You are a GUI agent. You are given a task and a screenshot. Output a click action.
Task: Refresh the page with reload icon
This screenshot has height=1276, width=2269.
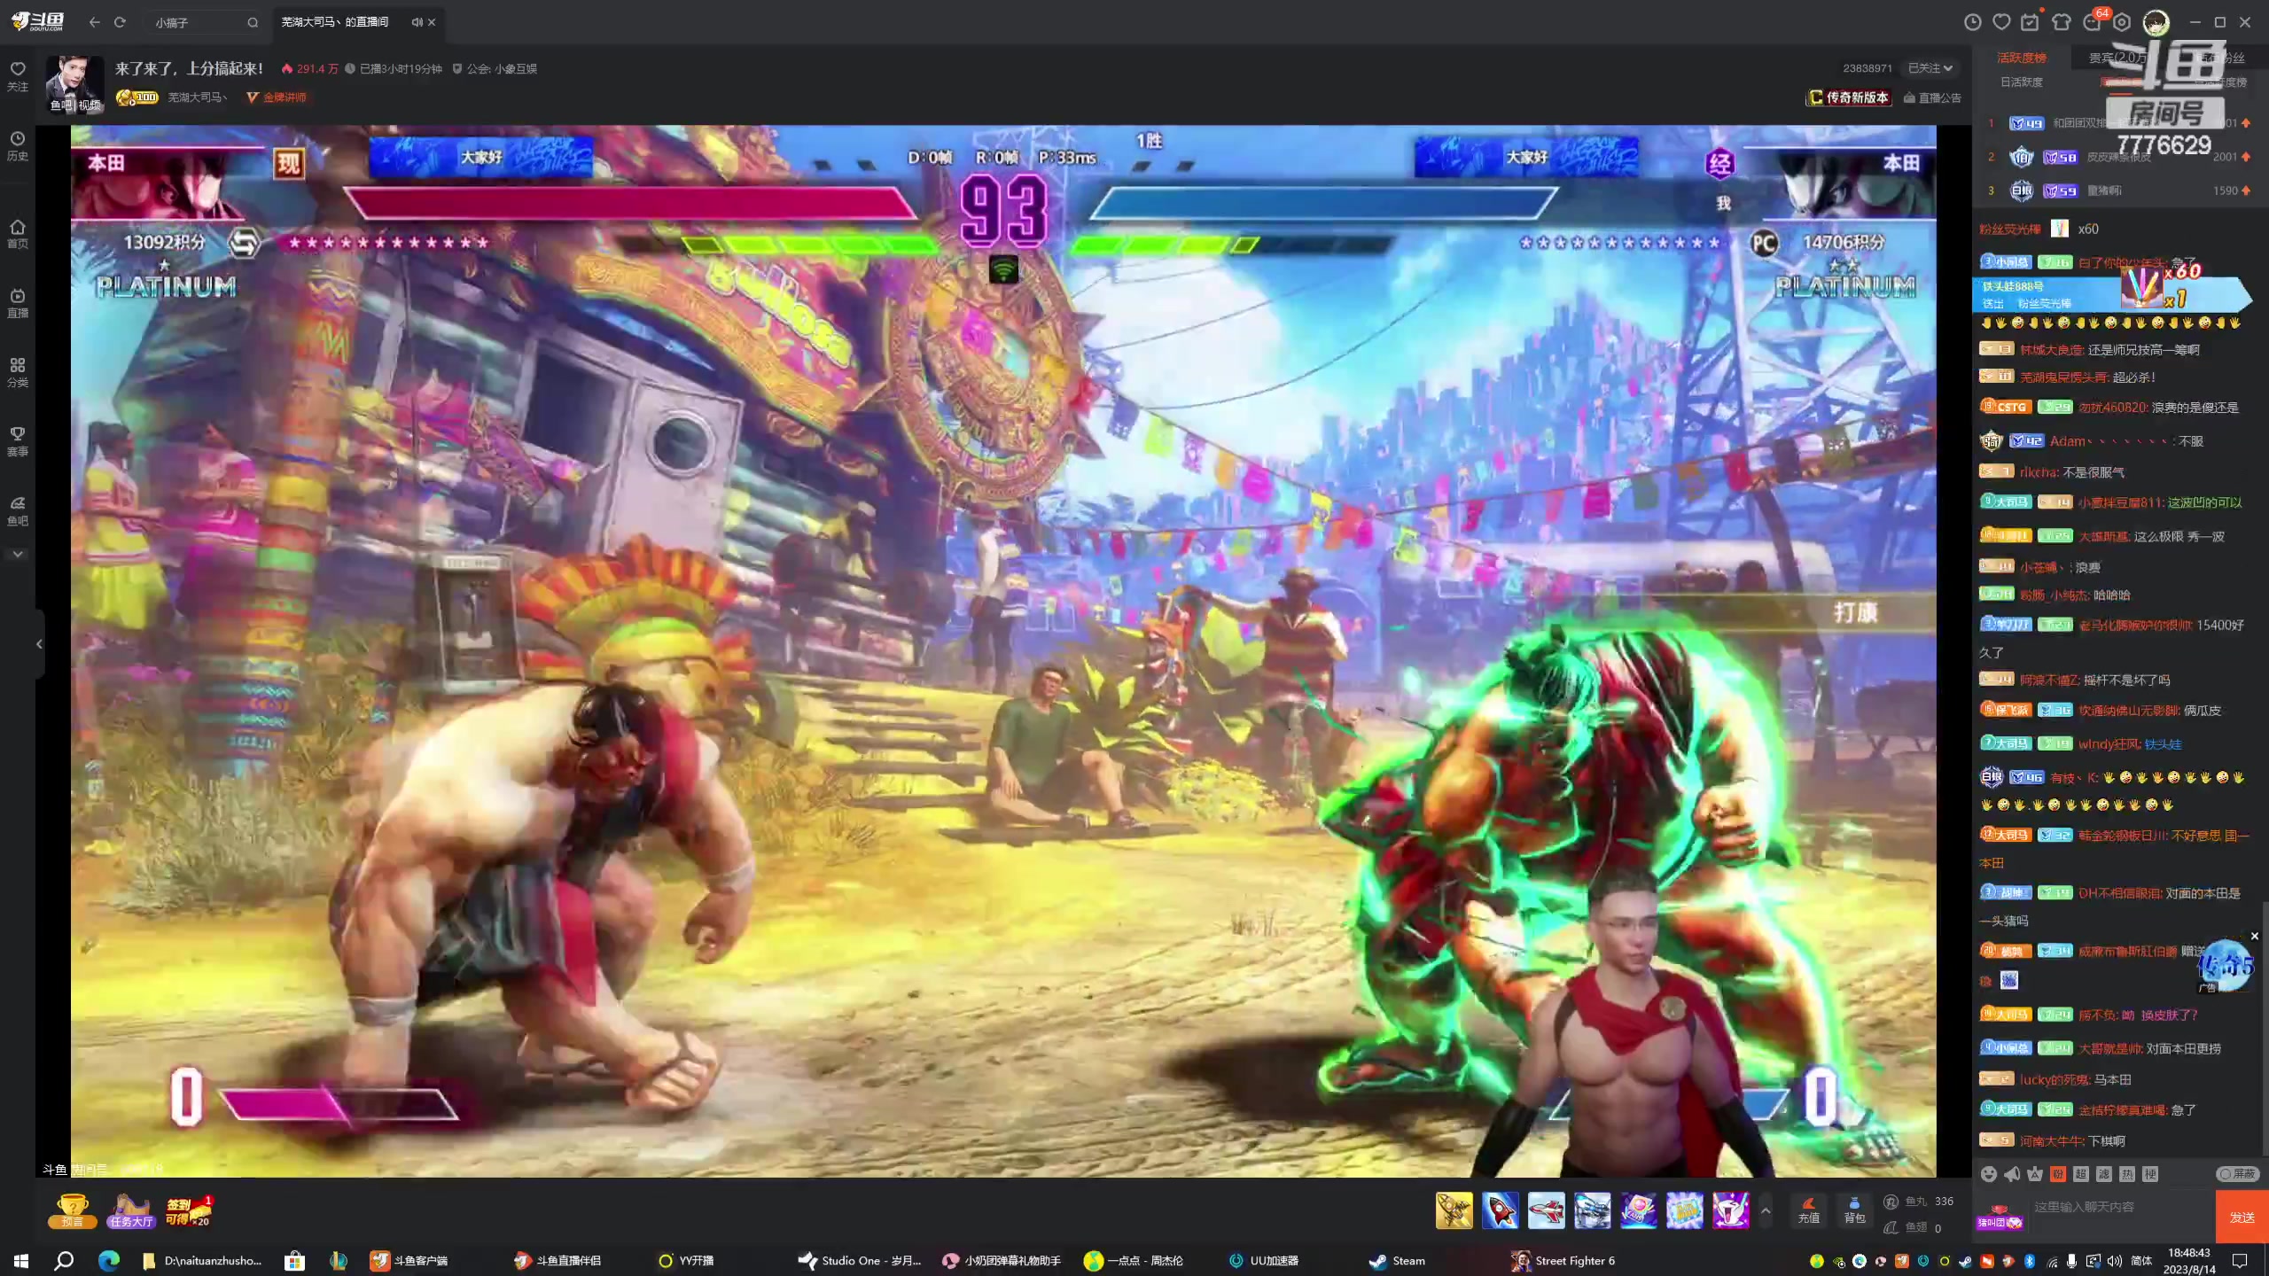(120, 22)
